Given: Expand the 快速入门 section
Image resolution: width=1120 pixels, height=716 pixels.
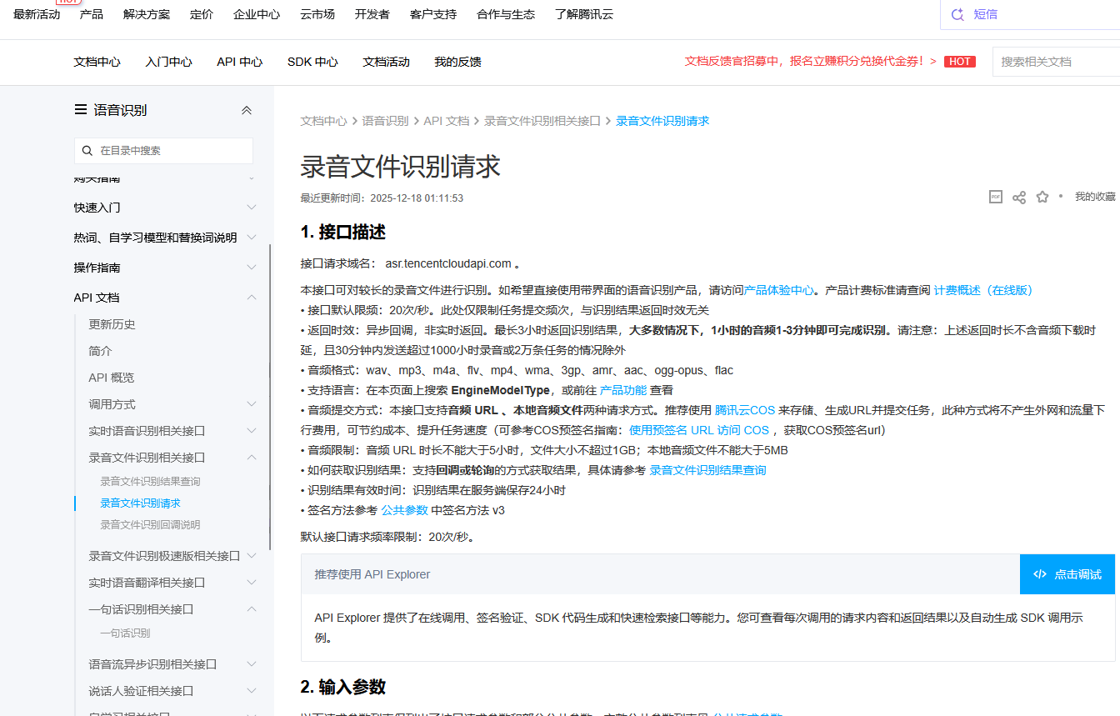Looking at the screenshot, I should (252, 208).
